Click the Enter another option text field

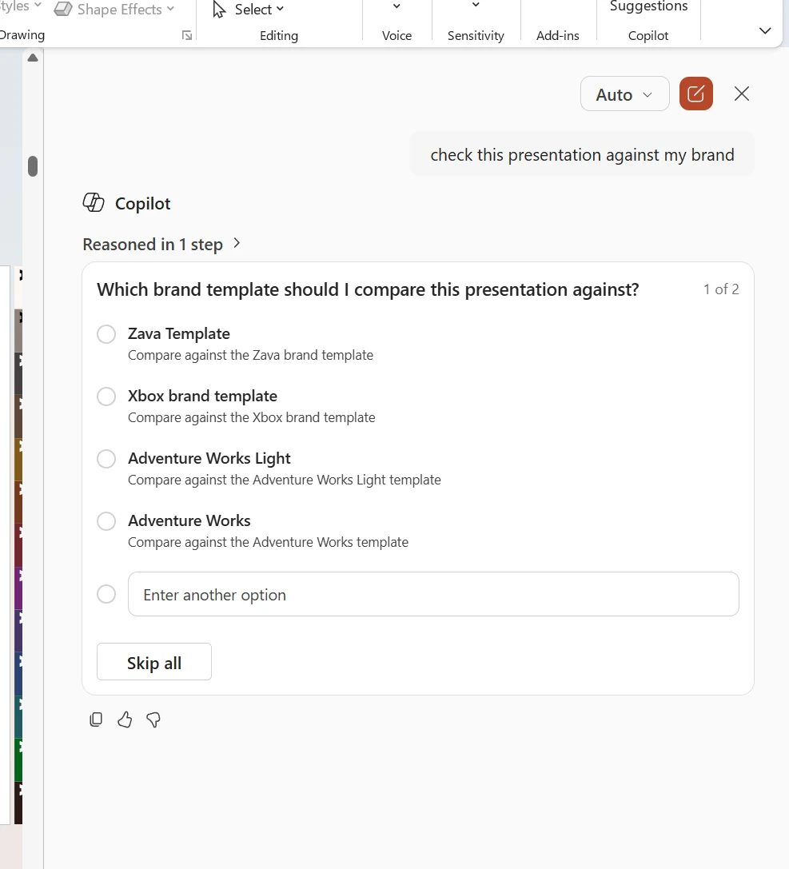433,594
